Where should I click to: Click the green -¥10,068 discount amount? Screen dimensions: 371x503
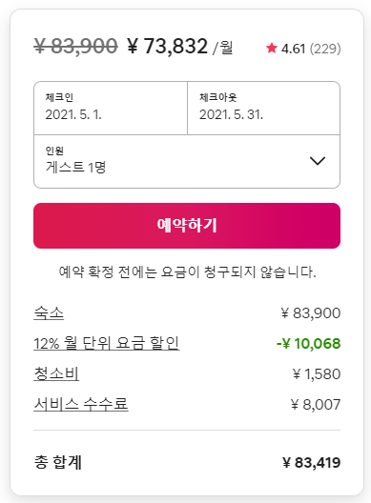tap(309, 344)
